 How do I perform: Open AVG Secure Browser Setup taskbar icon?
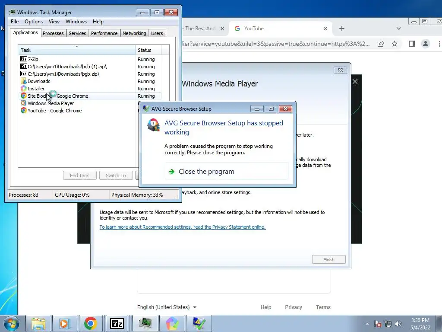click(199, 323)
